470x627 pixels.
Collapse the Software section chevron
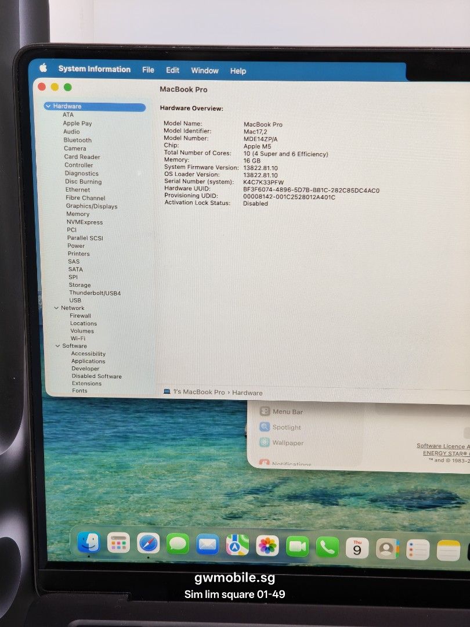(57, 346)
